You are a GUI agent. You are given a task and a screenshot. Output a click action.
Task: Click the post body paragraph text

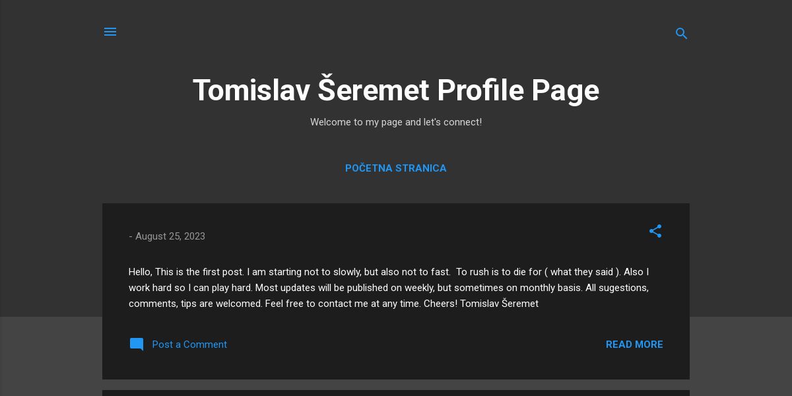(389, 288)
